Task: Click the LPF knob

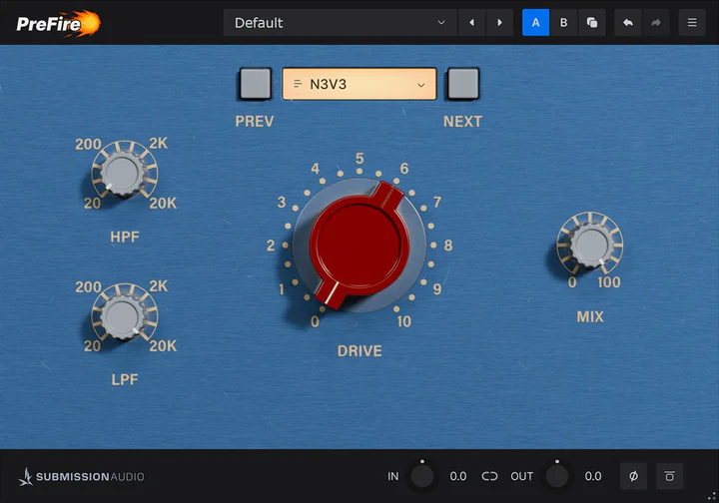Action: click(123, 316)
